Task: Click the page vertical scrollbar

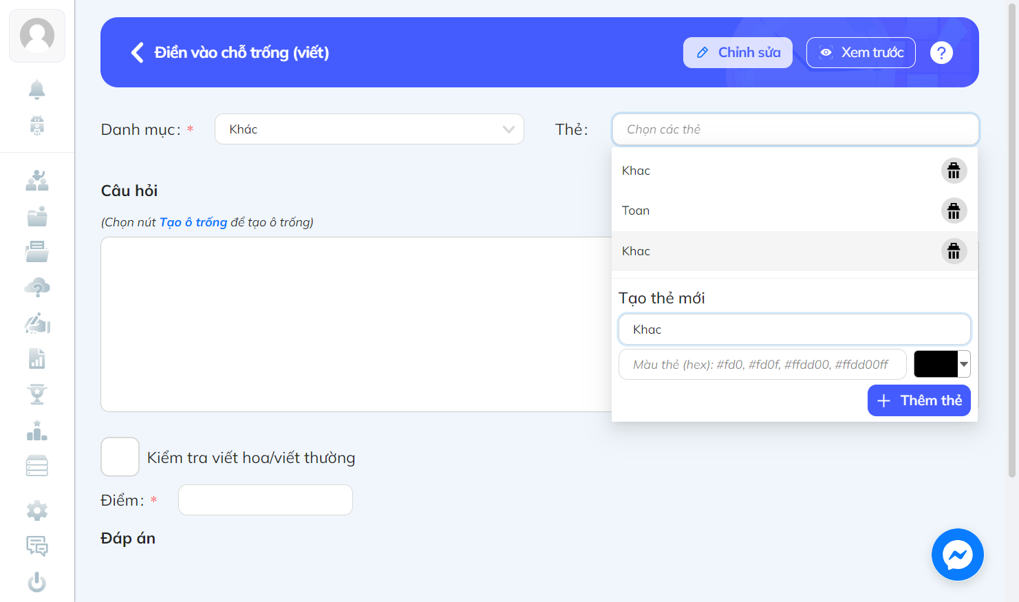Action: [1012, 241]
